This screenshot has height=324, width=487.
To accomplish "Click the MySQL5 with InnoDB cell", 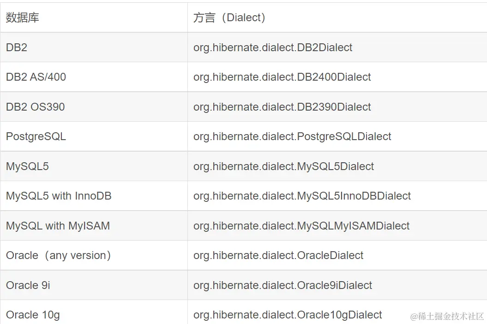I will [x=59, y=196].
